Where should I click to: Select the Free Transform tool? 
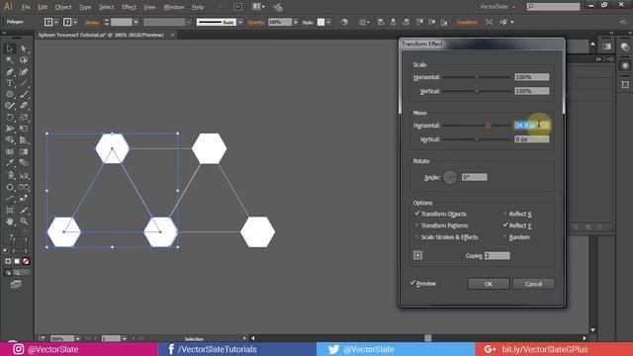pyautogui.click(x=24, y=129)
